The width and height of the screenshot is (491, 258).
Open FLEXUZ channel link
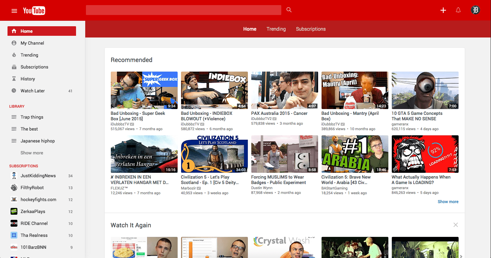(119, 188)
